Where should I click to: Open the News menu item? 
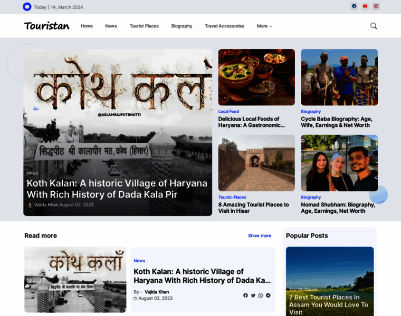coord(111,26)
